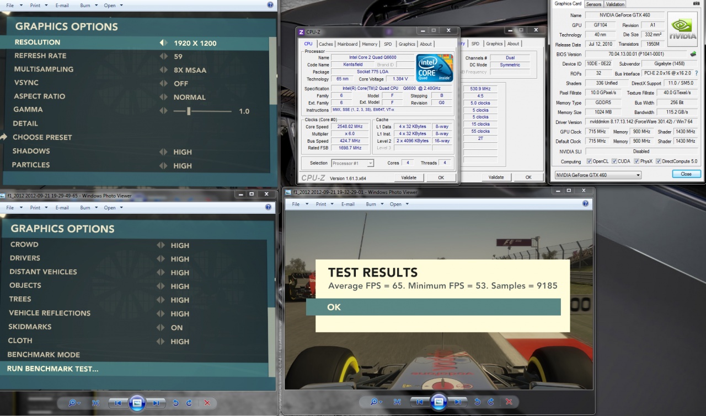Open the Validation tab in GPU-Z
This screenshot has height=416, width=706.
(616, 4)
